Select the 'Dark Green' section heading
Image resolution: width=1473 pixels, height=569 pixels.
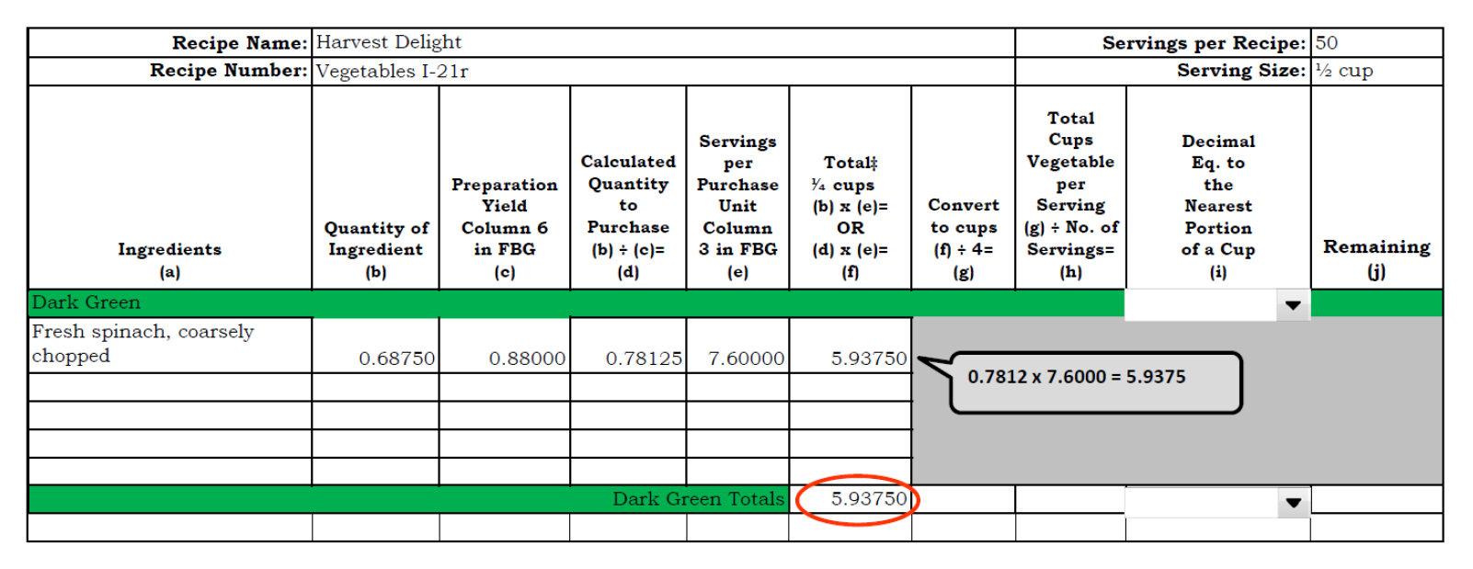coord(86,302)
